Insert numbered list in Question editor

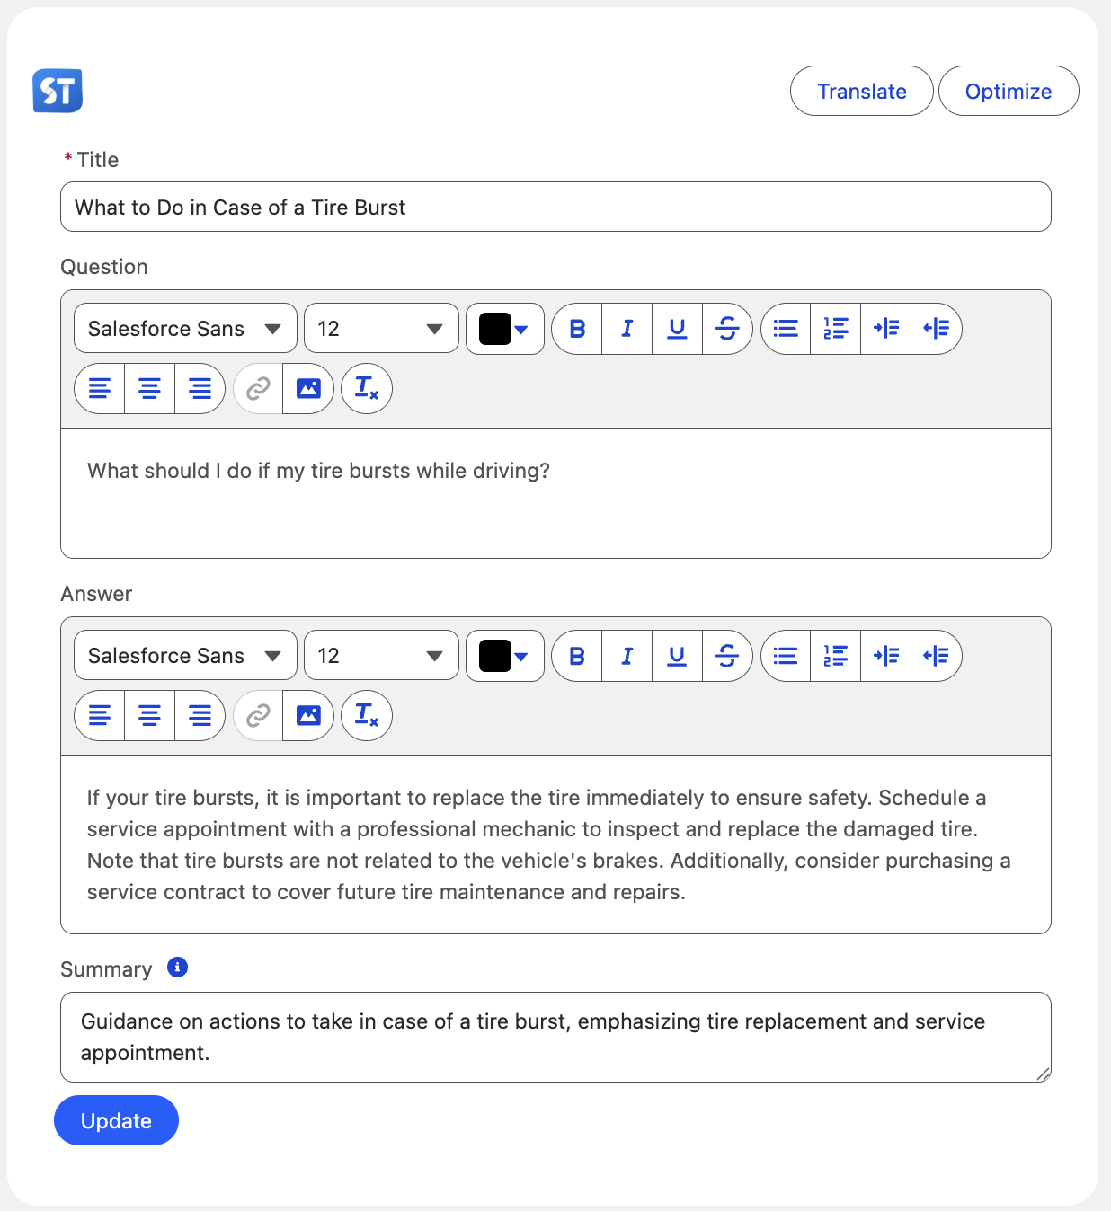836,329
